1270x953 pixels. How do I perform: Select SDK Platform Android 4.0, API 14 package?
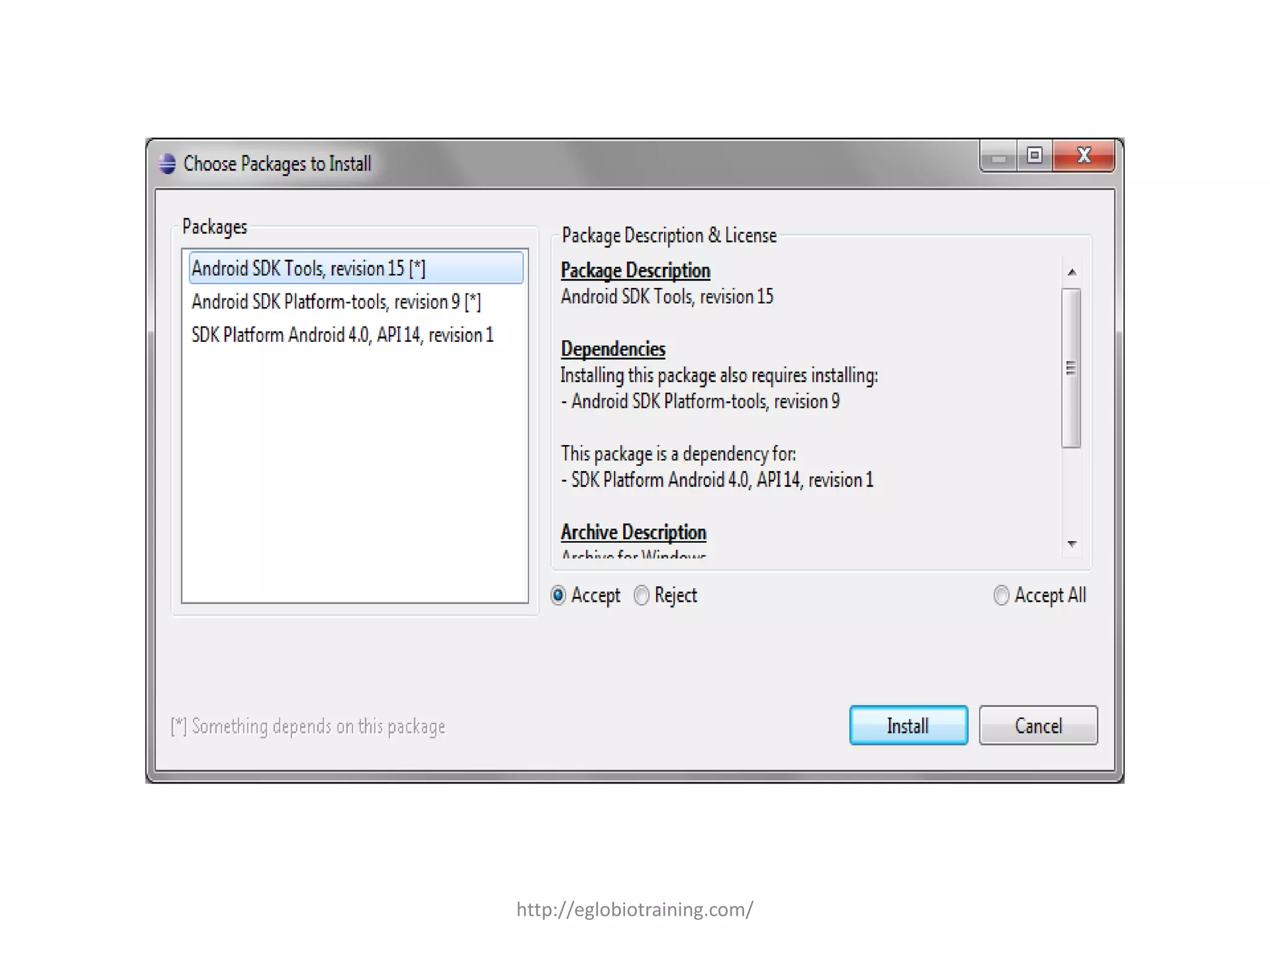coord(356,335)
